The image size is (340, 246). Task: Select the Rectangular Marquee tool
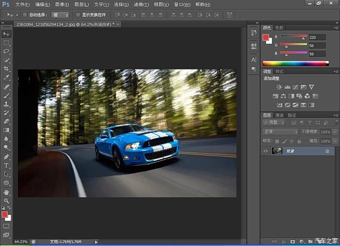point(6,43)
